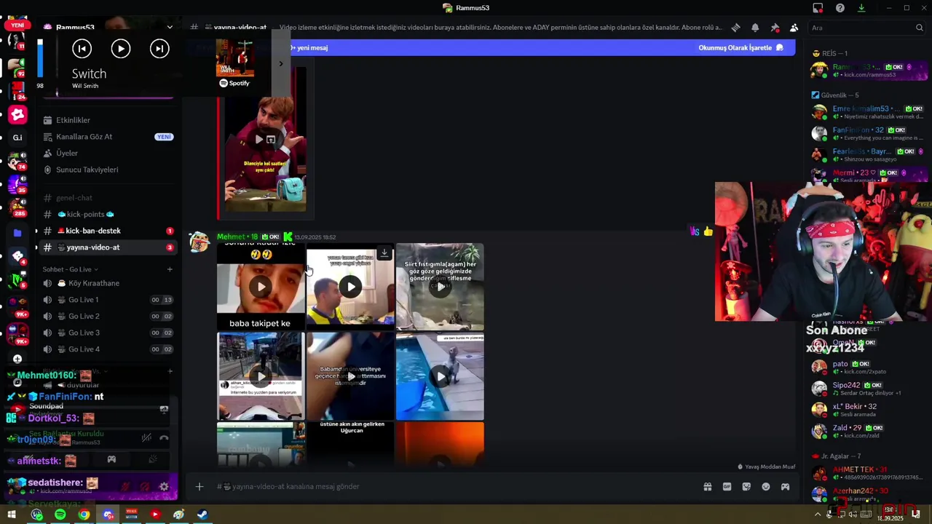Open the sticker picker
Image resolution: width=932 pixels, height=524 pixels.
pyautogui.click(x=746, y=487)
